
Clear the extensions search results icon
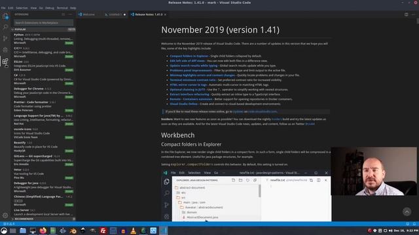click(x=64, y=14)
